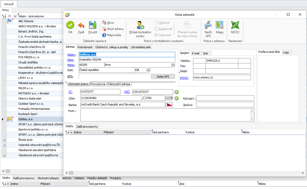Click the Ulice link label
Image resolution: width=307 pixels, height=189 pixels.
tap(71, 60)
